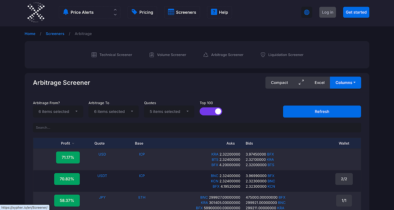Screen dimensions: 394x210
Task: Switch to the Technical Screener tab
Action: tap(112, 55)
